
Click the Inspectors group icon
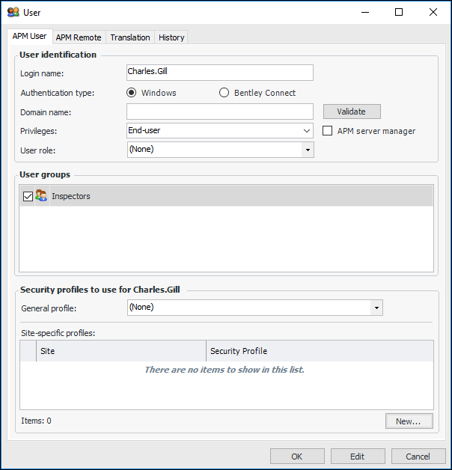click(41, 196)
